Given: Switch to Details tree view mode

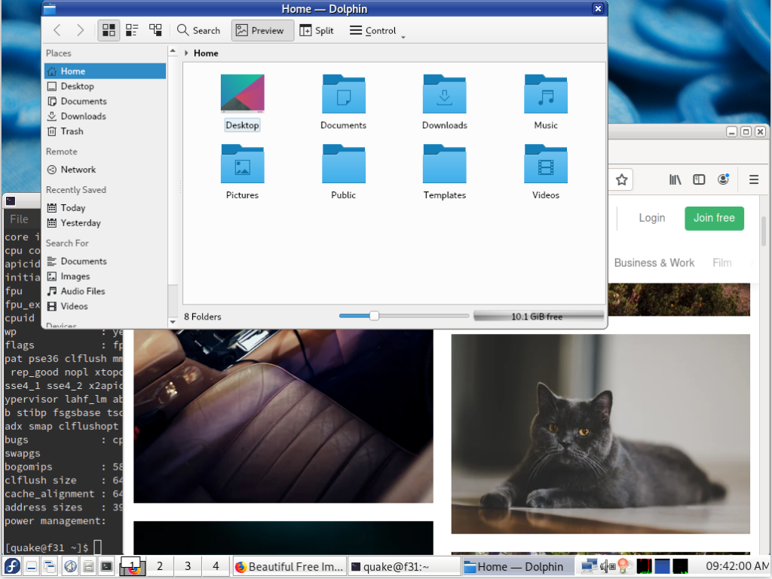Looking at the screenshot, I should coord(155,30).
